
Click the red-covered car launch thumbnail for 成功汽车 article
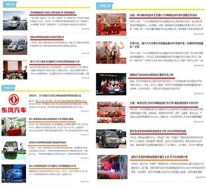[113, 167]
